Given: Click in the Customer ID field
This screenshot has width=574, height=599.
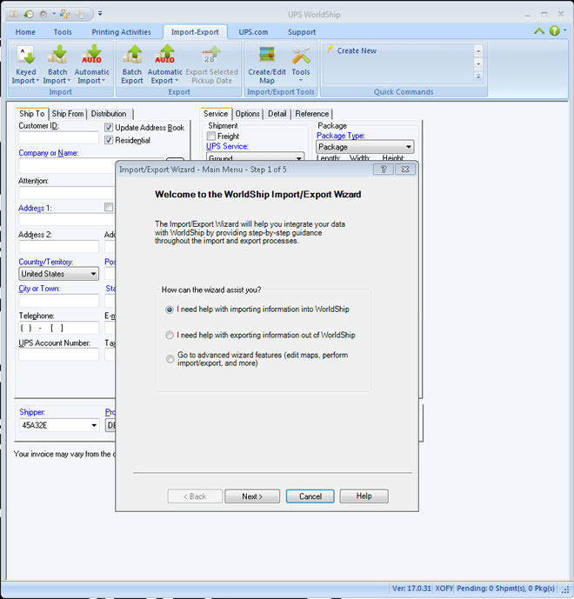Looking at the screenshot, I should [59, 137].
